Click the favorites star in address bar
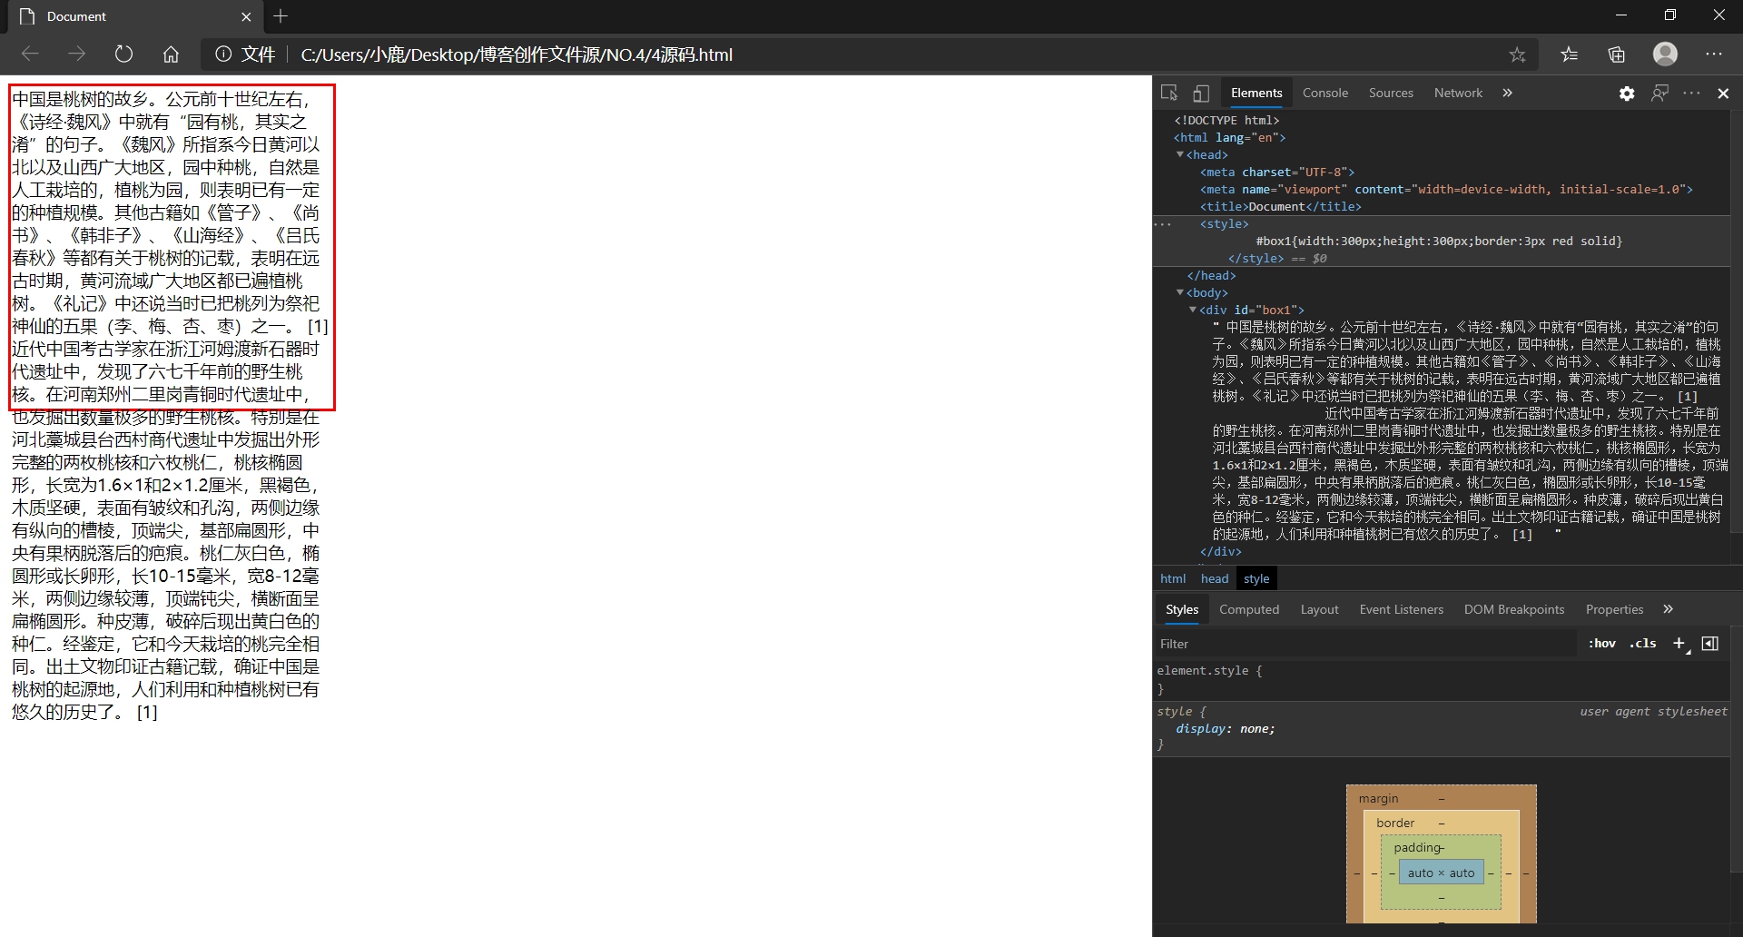Viewport: 1743px width, 937px height. 1518,54
